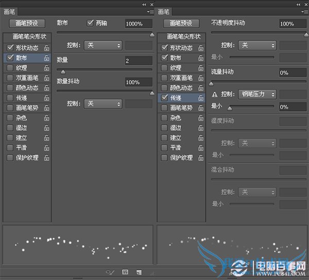Open the preset manager icon at bottom
The height and width of the screenshot is (280, 309).
pos(125,271)
